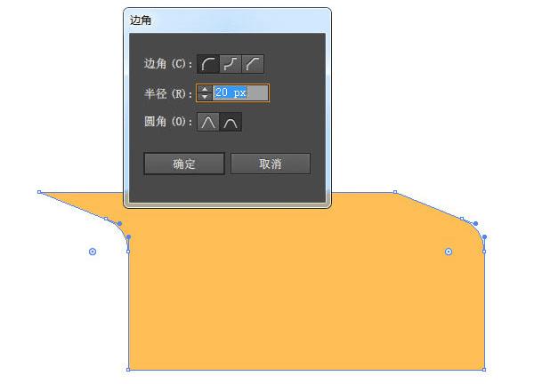The width and height of the screenshot is (534, 384).
Task: Select the top-left anchor point of the shape
Action: (39, 192)
